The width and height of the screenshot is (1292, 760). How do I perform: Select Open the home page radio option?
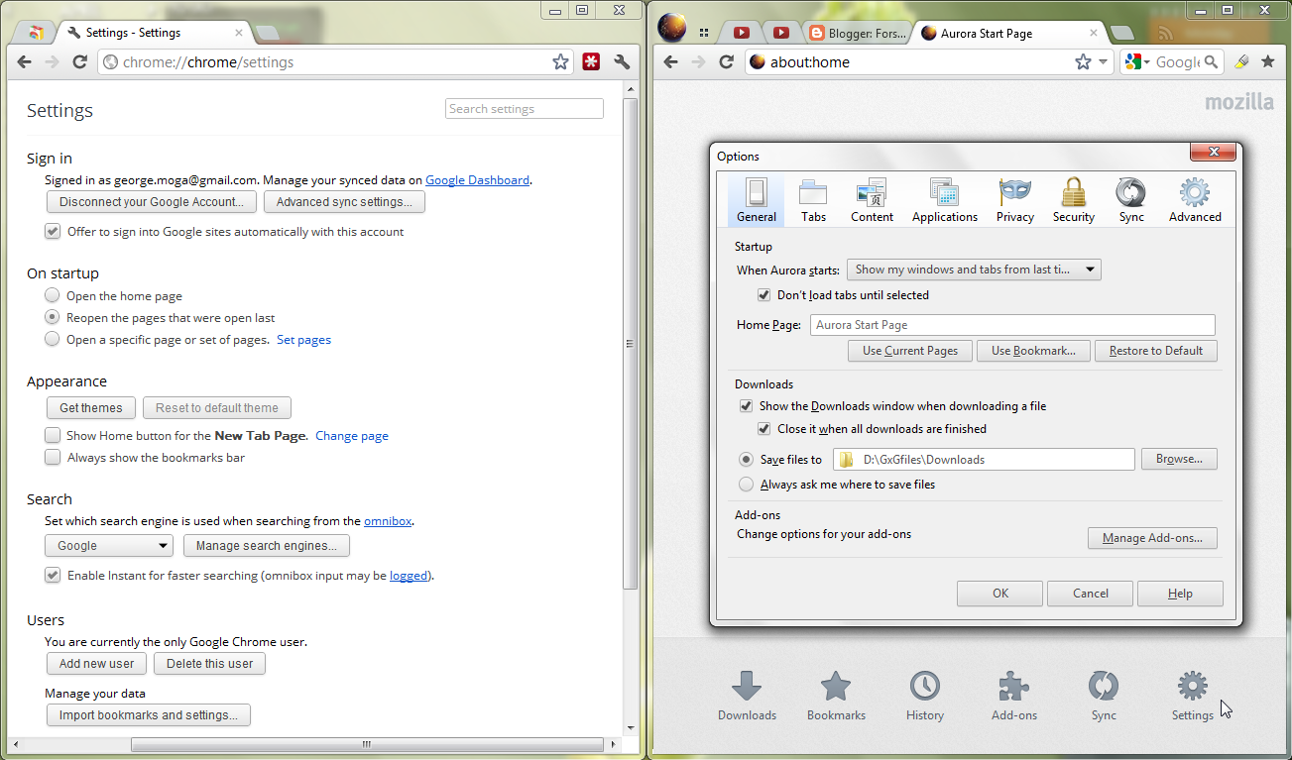(x=53, y=295)
